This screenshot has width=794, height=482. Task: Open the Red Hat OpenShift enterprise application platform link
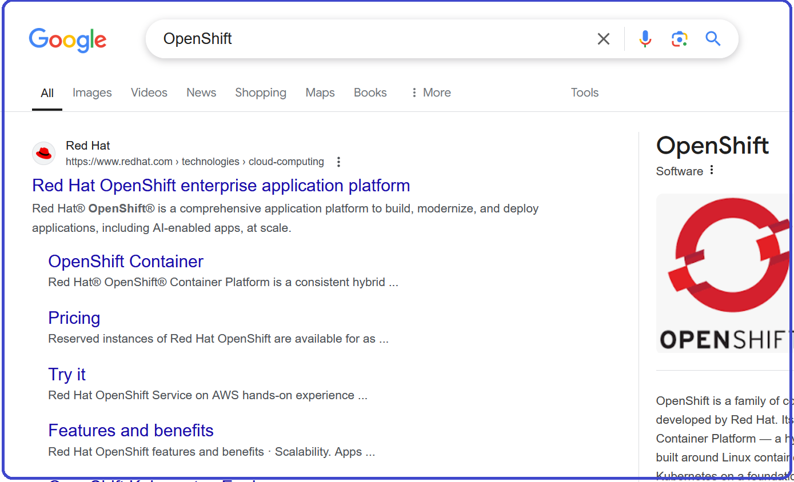pos(221,185)
